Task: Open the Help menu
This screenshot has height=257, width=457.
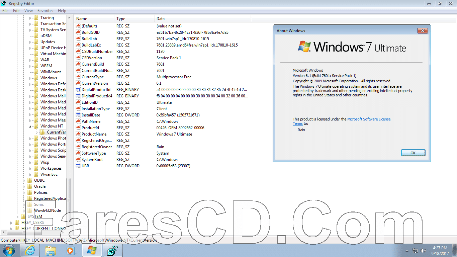Action: click(62, 11)
